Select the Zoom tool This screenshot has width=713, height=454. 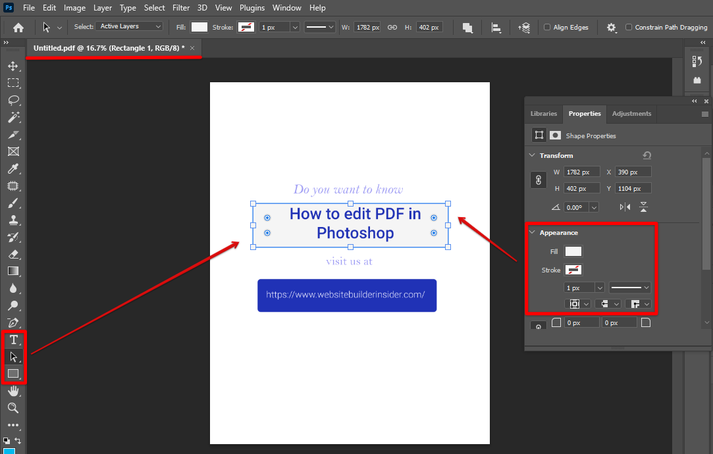coord(13,408)
